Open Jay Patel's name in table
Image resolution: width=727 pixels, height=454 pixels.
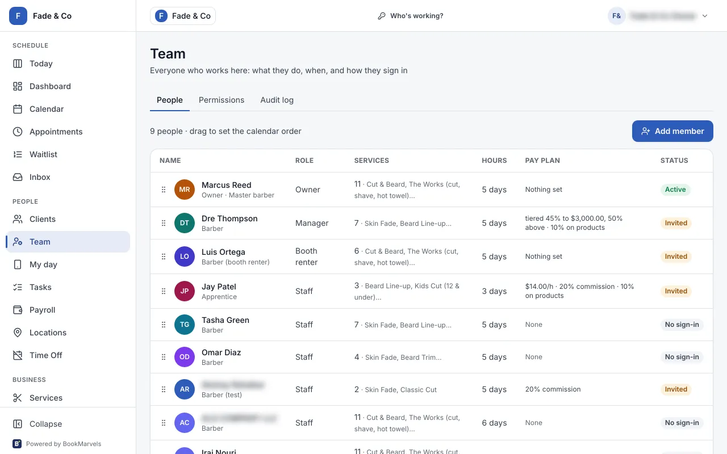tap(219, 287)
